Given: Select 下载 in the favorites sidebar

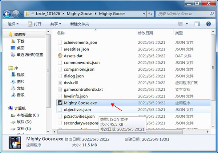Looking at the screenshot, I should 20,41.
